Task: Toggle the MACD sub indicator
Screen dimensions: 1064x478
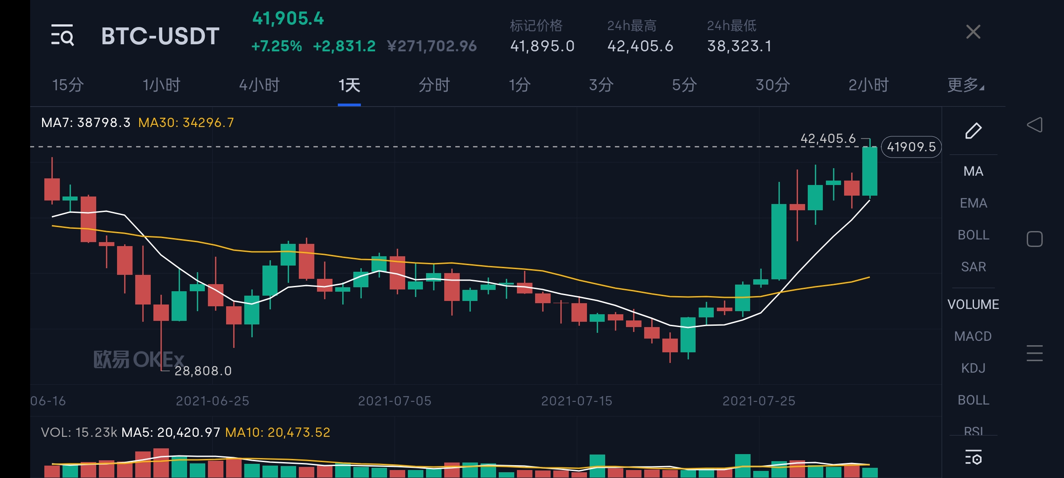Action: pyautogui.click(x=973, y=336)
